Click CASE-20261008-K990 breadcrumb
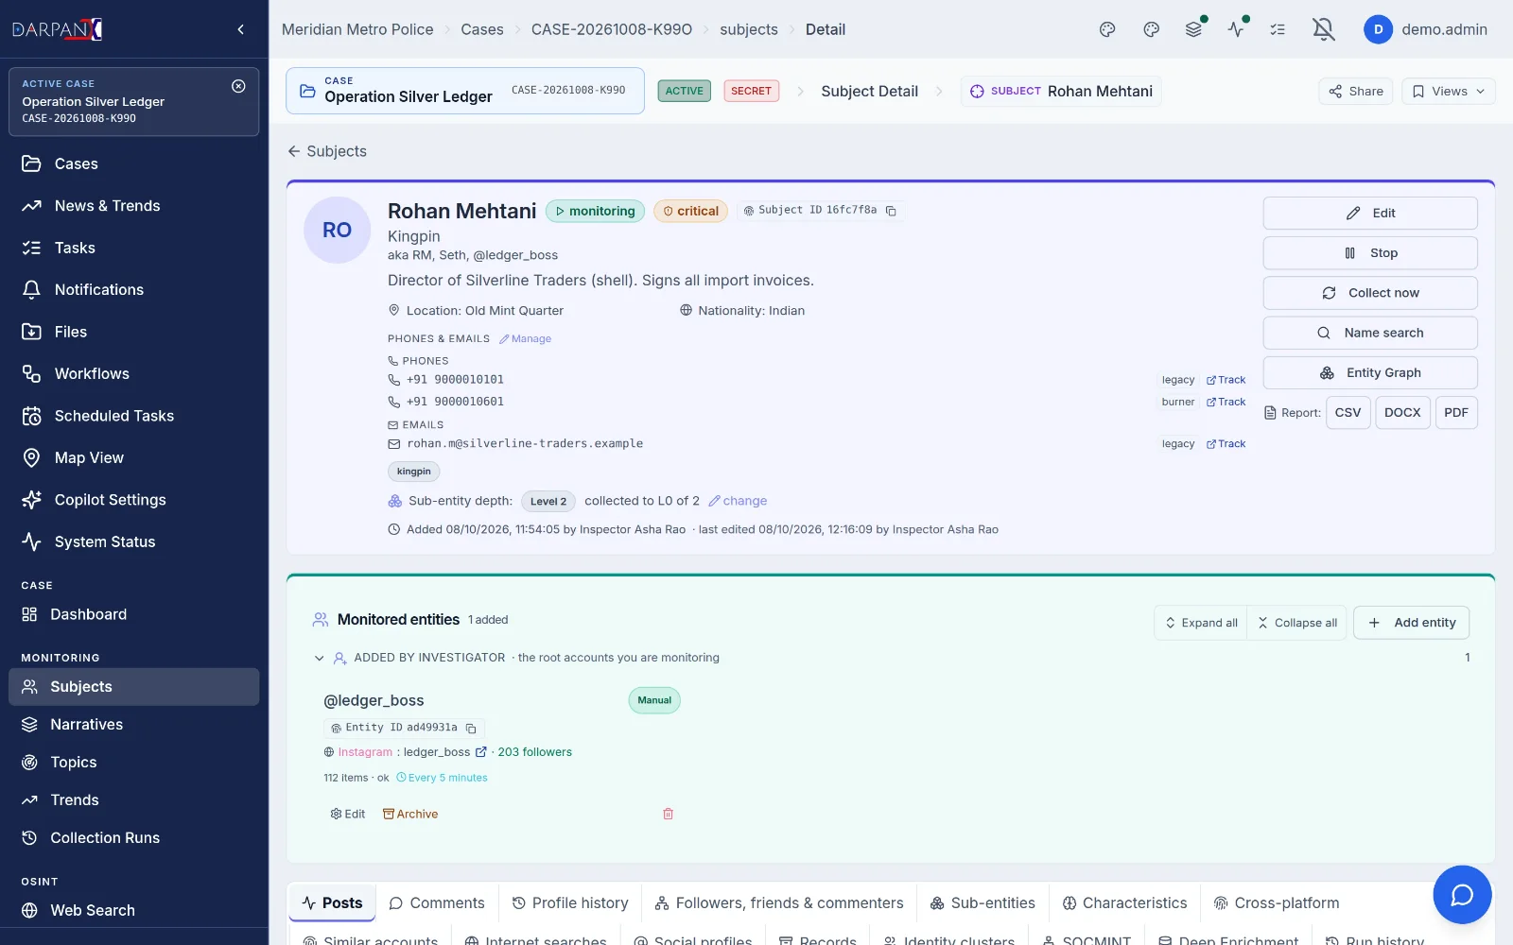This screenshot has width=1513, height=945. 612,29
